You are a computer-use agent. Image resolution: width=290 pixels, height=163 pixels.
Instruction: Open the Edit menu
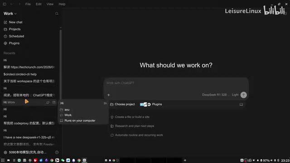pyautogui.click(x=39, y=4)
